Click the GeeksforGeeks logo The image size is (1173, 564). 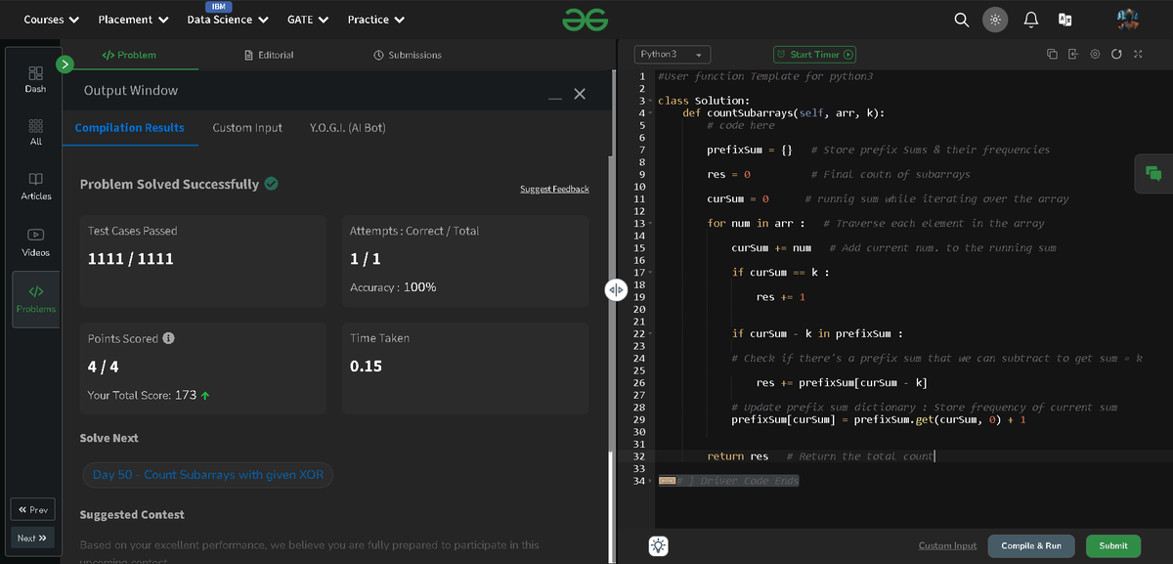click(x=586, y=20)
